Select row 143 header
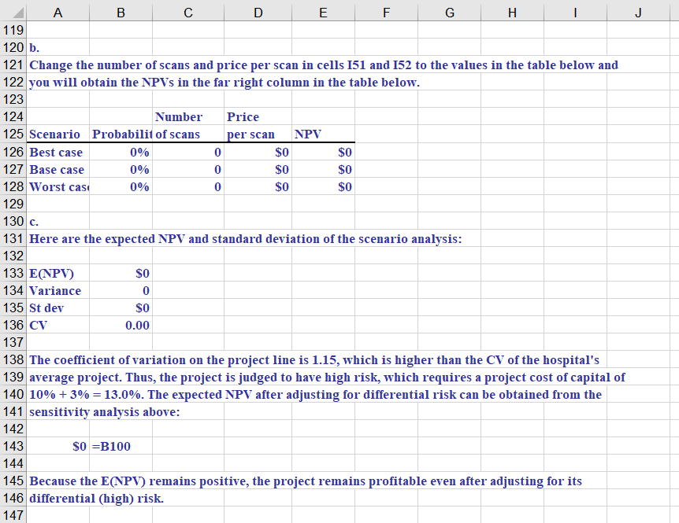This screenshot has height=523, width=679. click(13, 446)
